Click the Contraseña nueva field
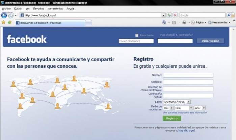Image resolution: width=236 pixels, height=140 pixels. tap(188, 96)
